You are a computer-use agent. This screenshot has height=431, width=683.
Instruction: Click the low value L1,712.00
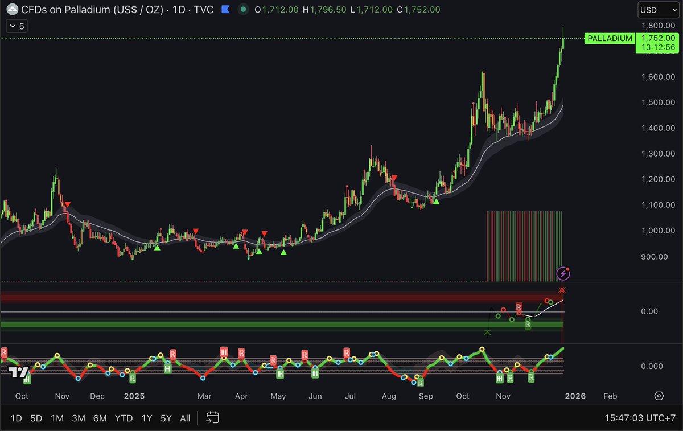(371, 10)
